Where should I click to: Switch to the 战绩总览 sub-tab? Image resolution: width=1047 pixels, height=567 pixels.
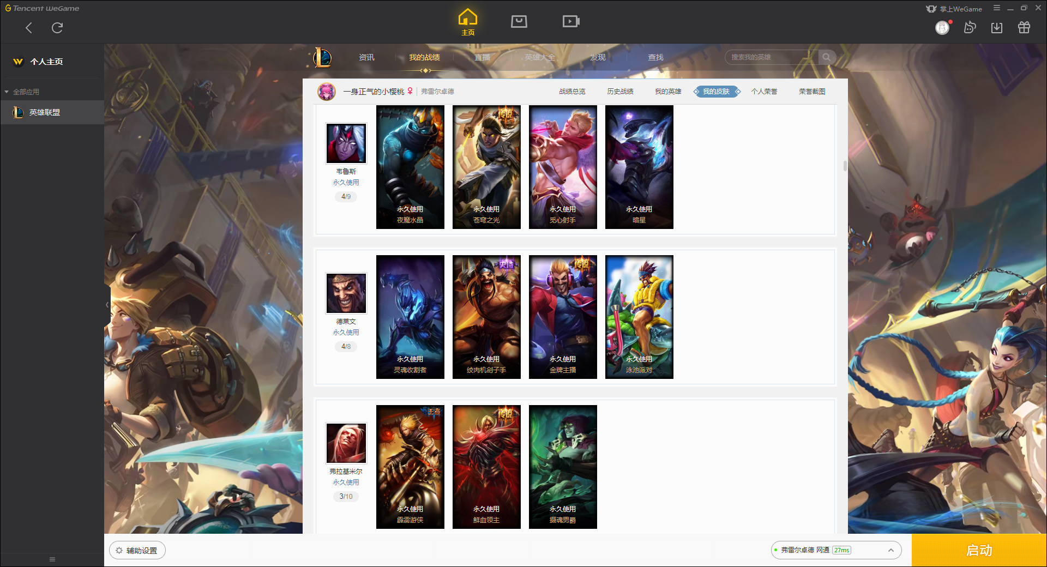tap(572, 92)
